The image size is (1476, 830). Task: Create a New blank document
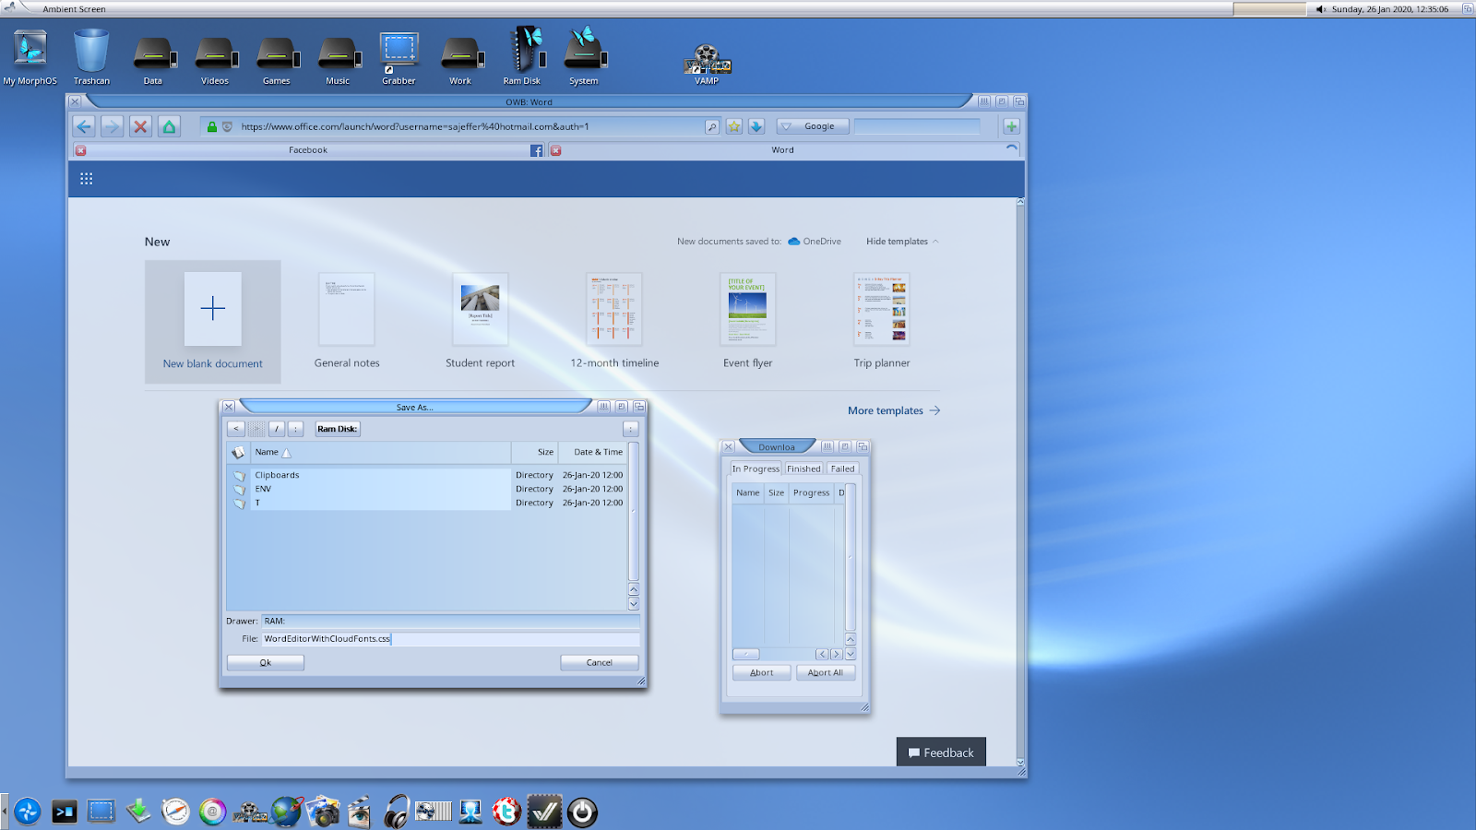(213, 321)
